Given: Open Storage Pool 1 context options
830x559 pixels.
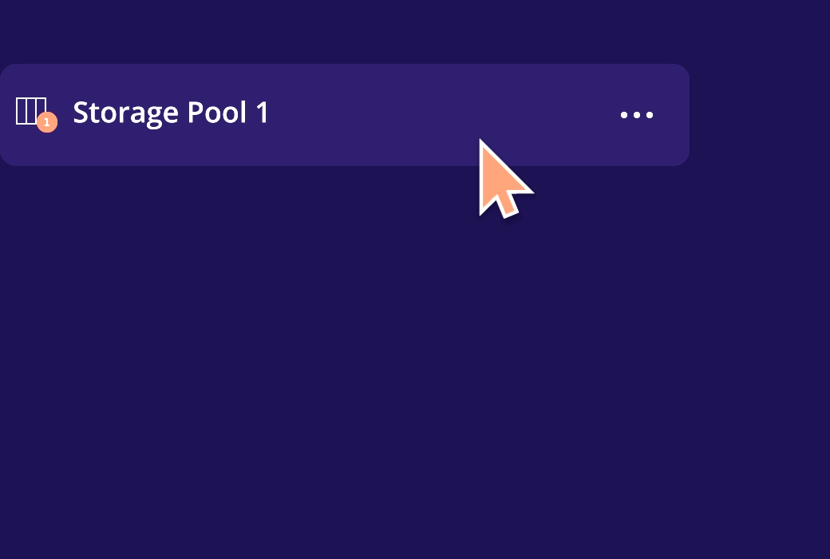Looking at the screenshot, I should coord(637,115).
